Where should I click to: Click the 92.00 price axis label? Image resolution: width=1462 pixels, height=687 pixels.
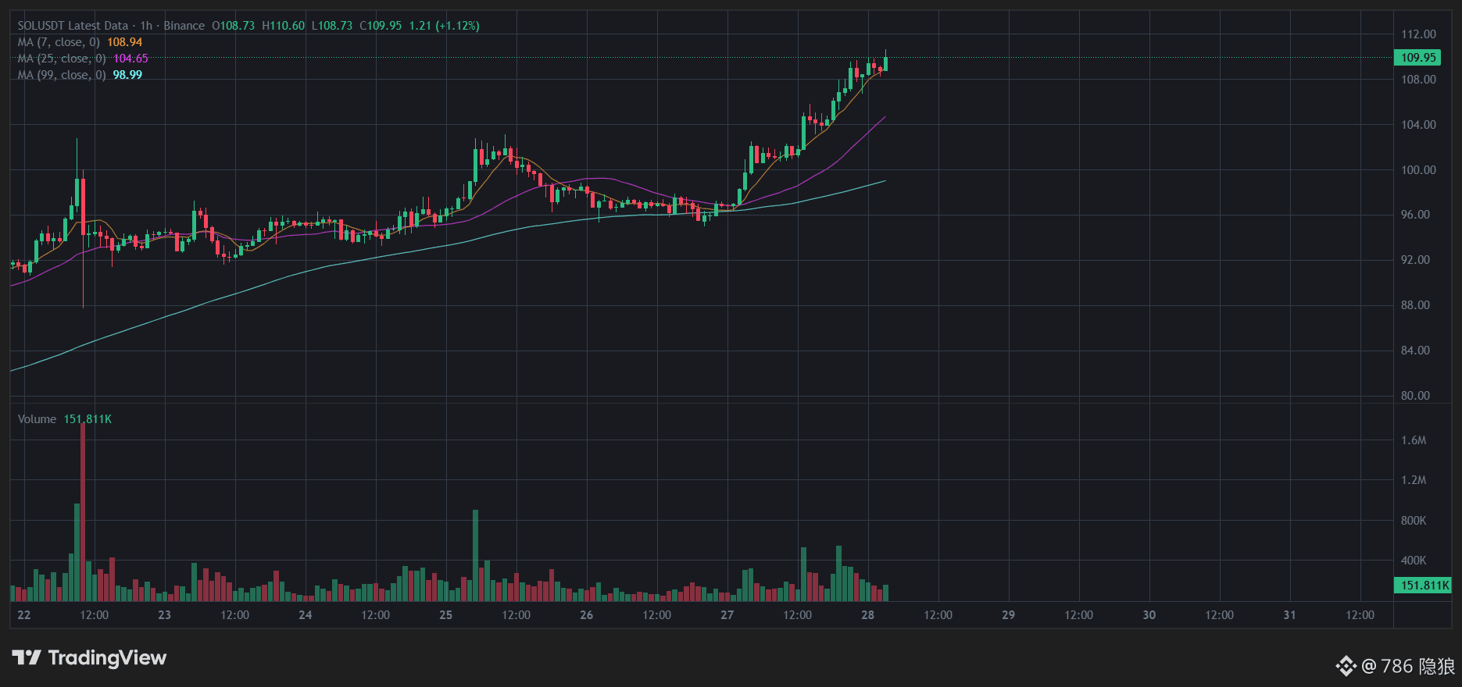pos(1415,260)
